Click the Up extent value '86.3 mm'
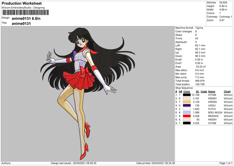 pyautogui.click(x=200, y=52)
